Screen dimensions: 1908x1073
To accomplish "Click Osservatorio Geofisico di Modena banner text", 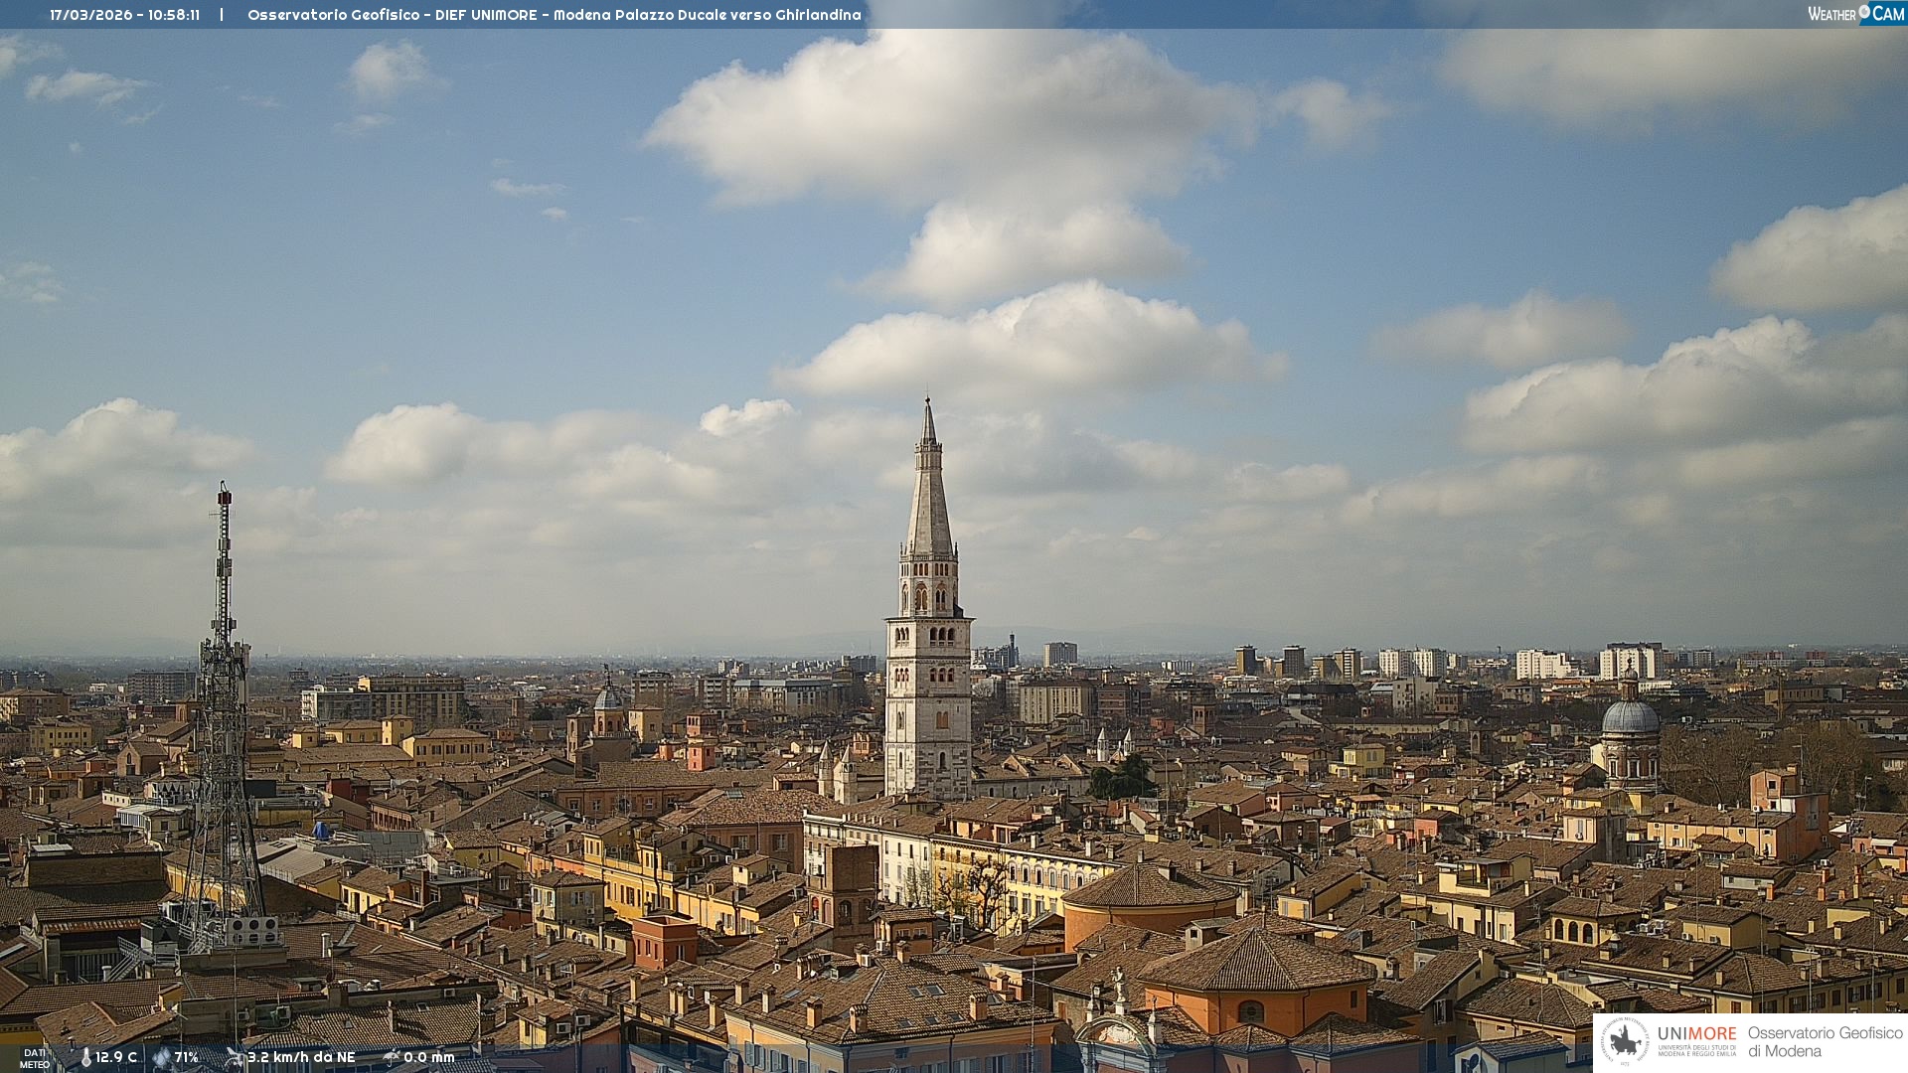I will click(x=1825, y=1041).
